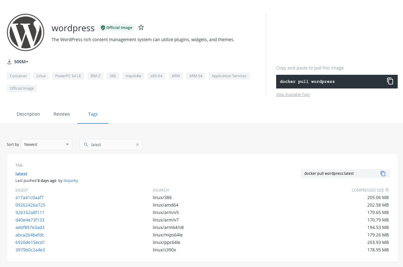Image resolution: width=403 pixels, height=267 pixels.
Task: Click the linux/mips64le arch entry
Action: pyautogui.click(x=168, y=235)
